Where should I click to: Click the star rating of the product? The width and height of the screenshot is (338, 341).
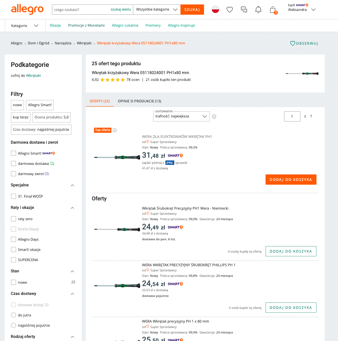(x=112, y=80)
